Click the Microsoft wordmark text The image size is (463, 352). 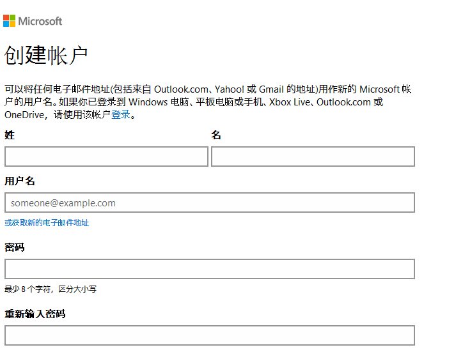tap(40, 21)
